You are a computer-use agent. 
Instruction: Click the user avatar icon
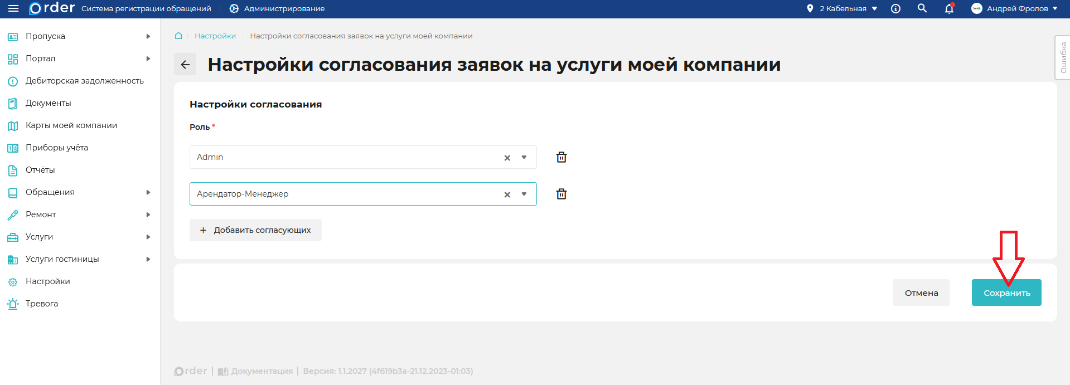[976, 8]
